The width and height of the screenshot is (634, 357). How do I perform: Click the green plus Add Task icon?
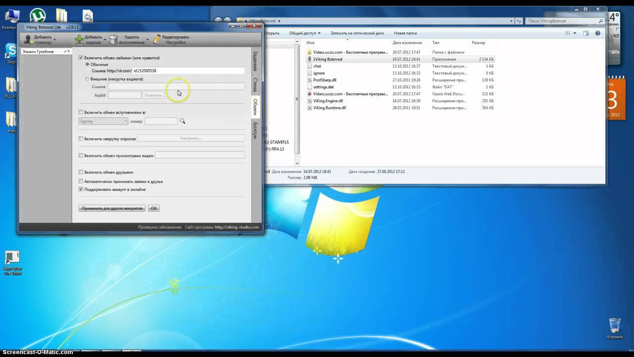pyautogui.click(x=79, y=39)
